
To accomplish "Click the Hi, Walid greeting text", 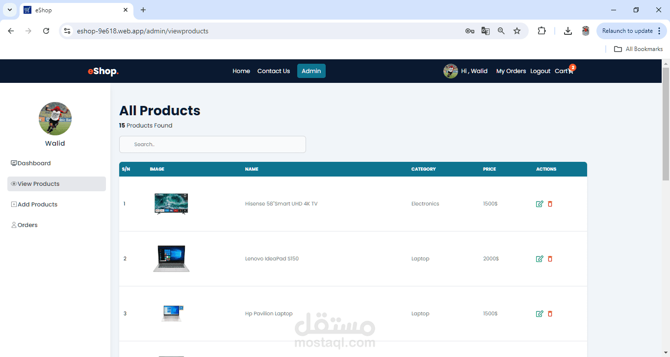I will (474, 71).
